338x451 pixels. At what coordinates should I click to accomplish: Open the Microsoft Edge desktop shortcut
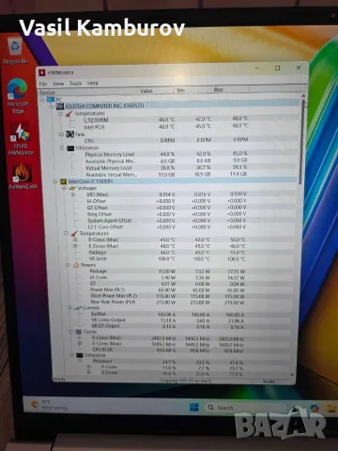(18, 96)
